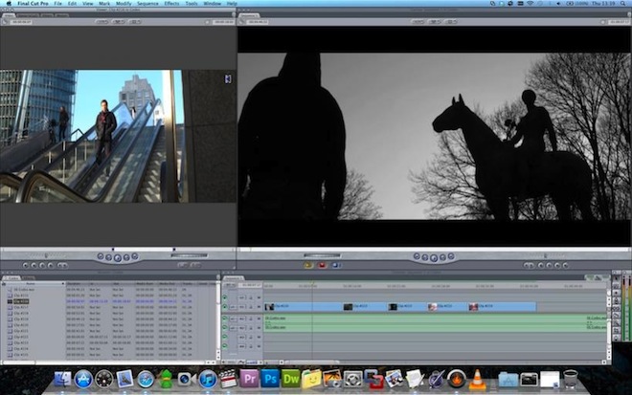The image size is (632, 395).
Task: Open Adobe Premiere Pro from the dock
Action: pyautogui.click(x=250, y=379)
